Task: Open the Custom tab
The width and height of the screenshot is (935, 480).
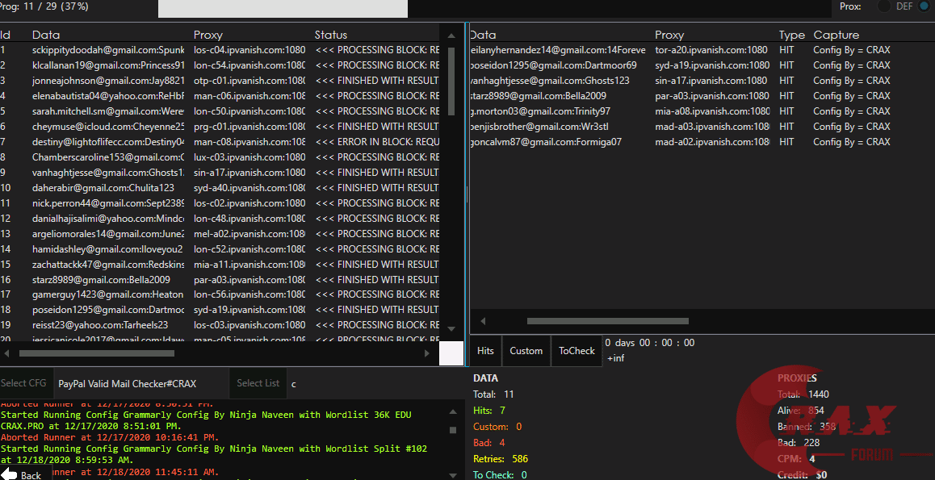Action: tap(526, 351)
